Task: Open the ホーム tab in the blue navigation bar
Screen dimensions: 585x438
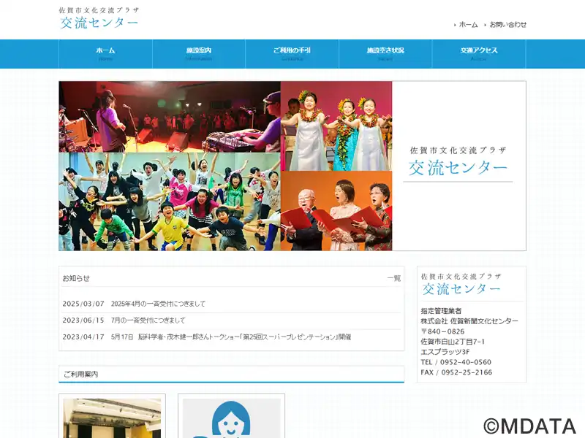Action: (105, 53)
